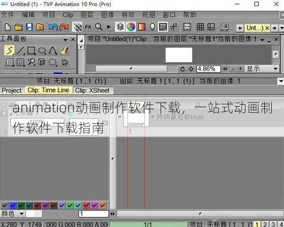
Task: Toggle the dark teal color group checkbox
Action: tap(29, 206)
